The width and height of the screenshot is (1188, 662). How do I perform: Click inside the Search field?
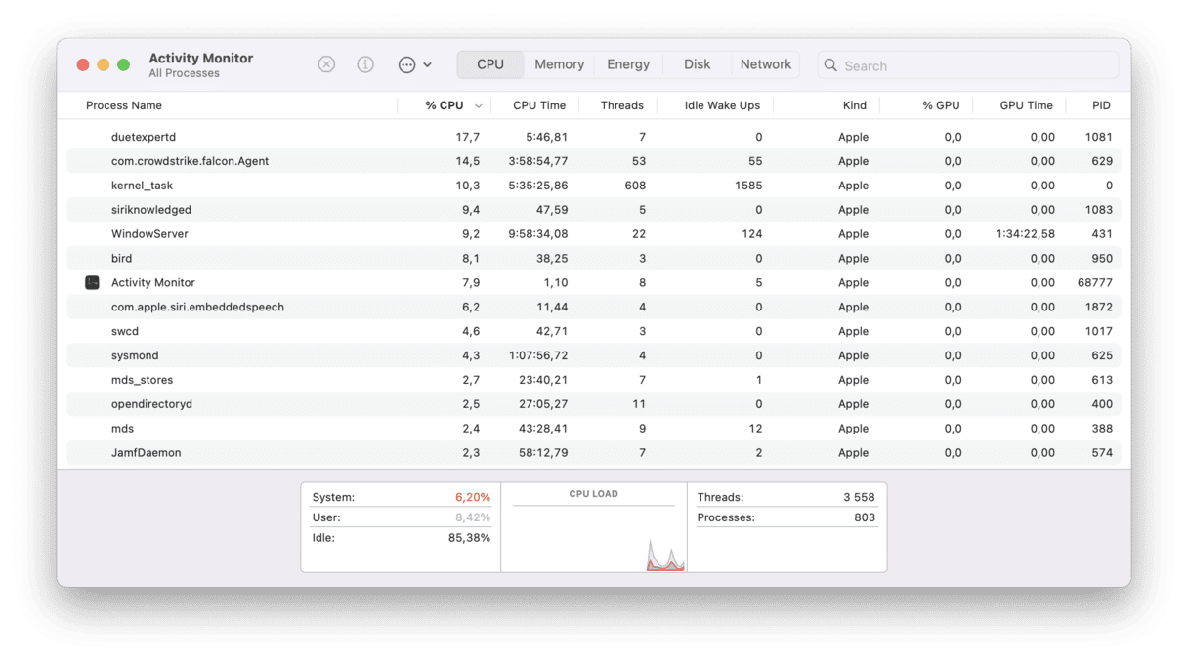[967, 65]
